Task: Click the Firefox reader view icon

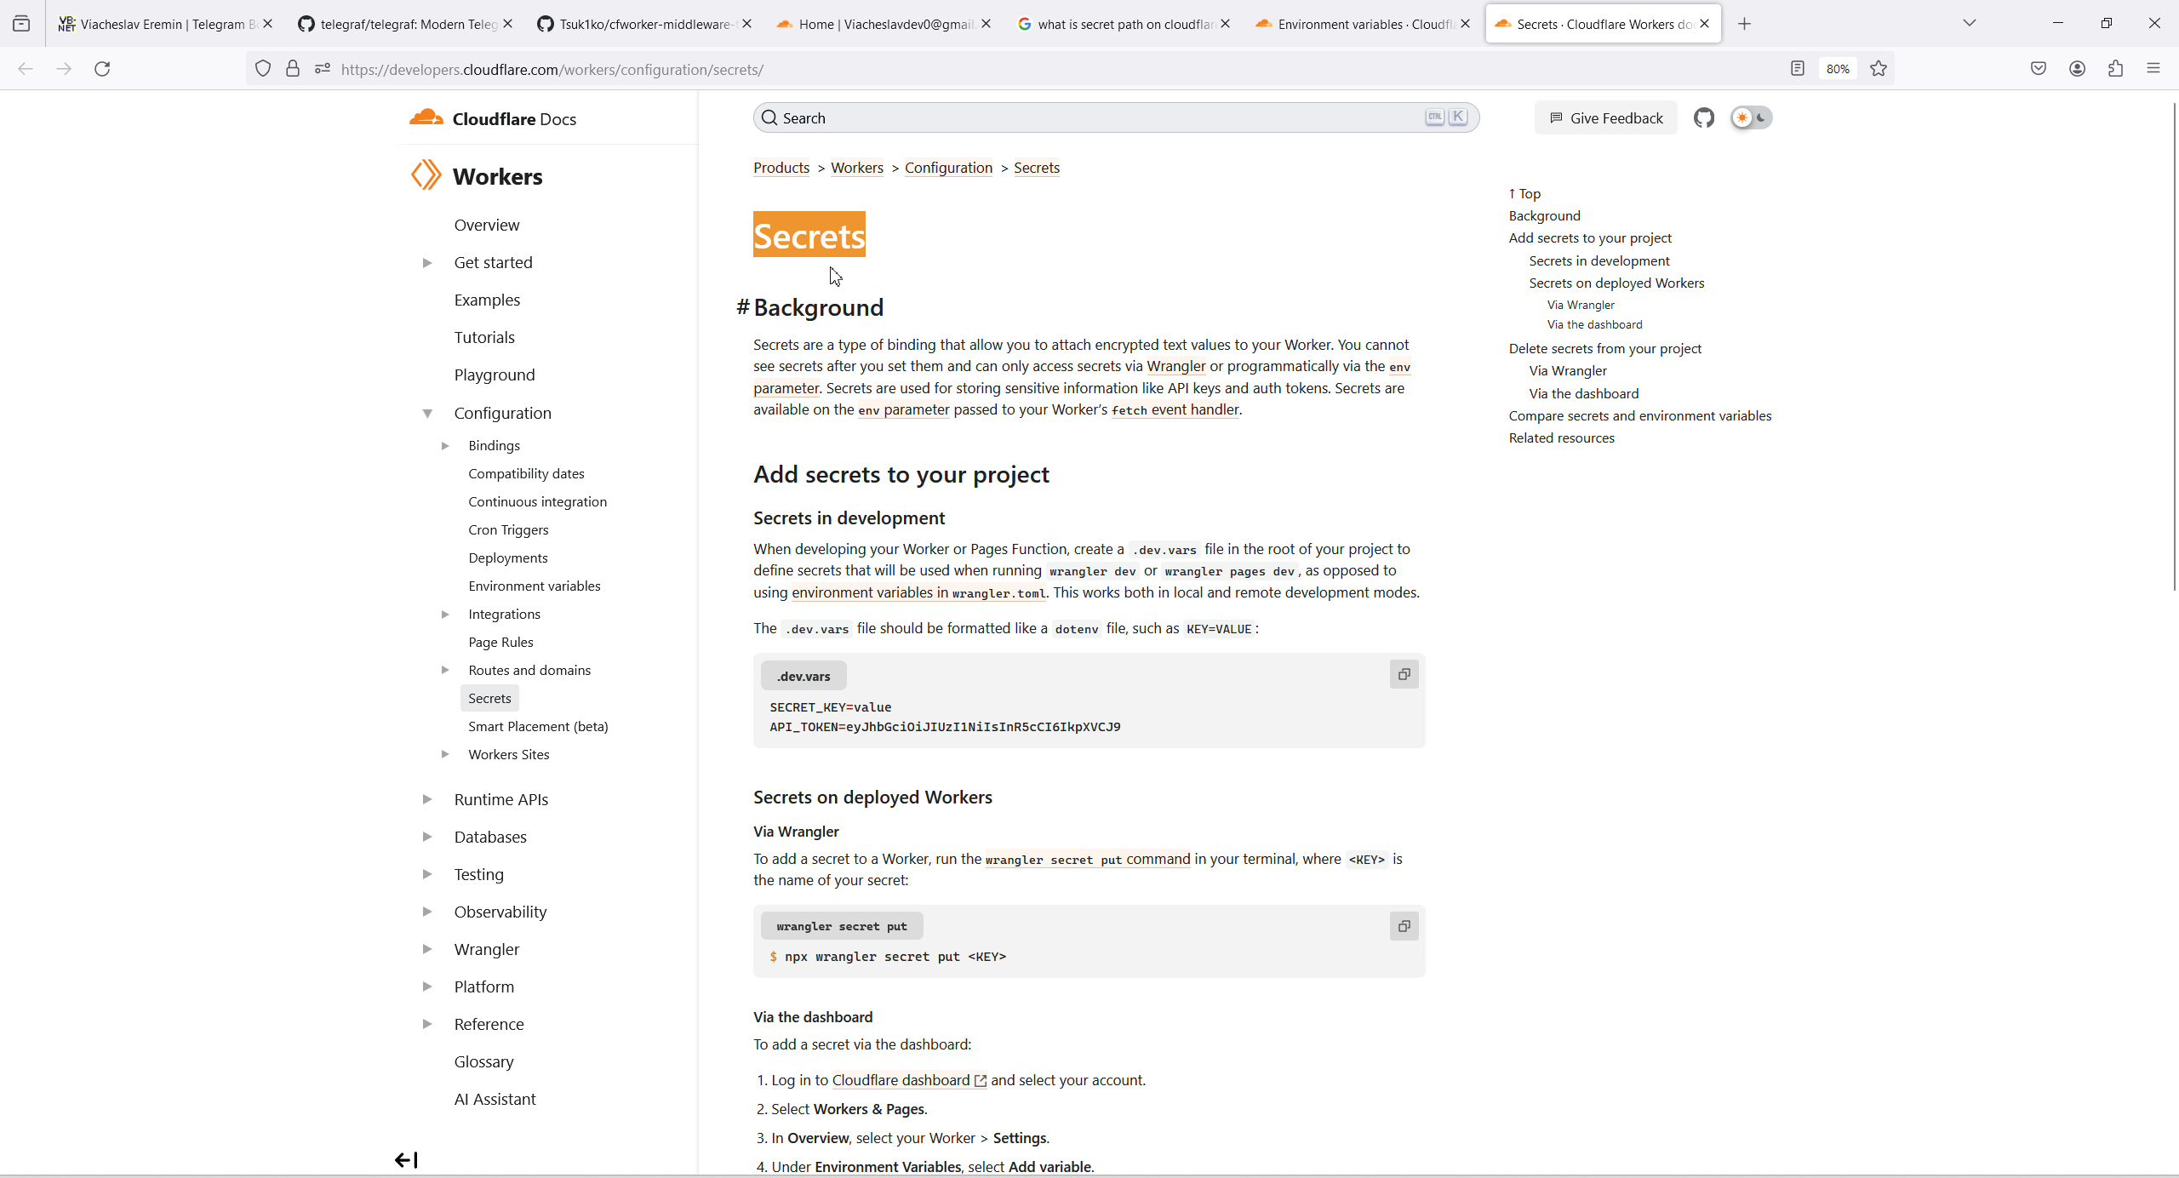Action: (x=1797, y=69)
